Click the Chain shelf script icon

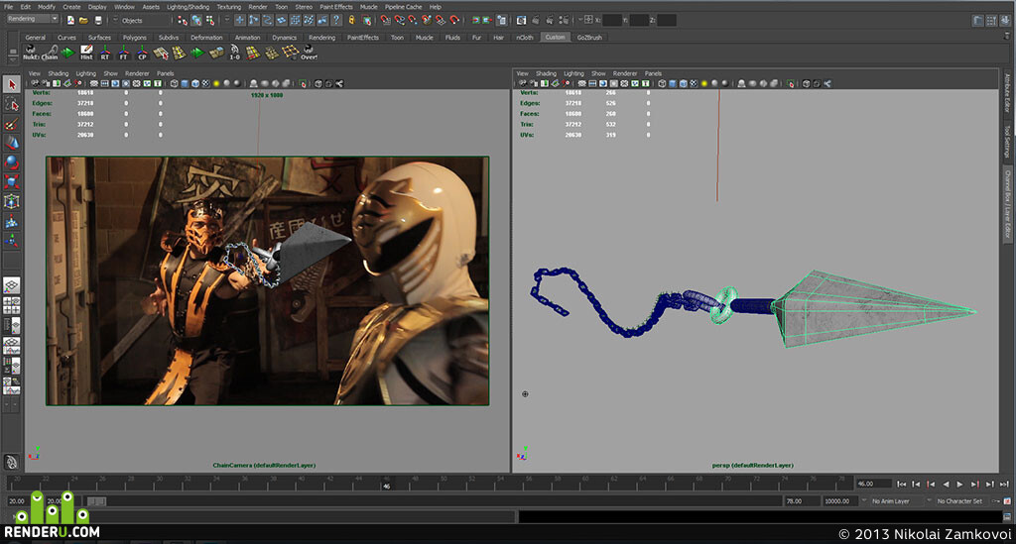coord(50,53)
